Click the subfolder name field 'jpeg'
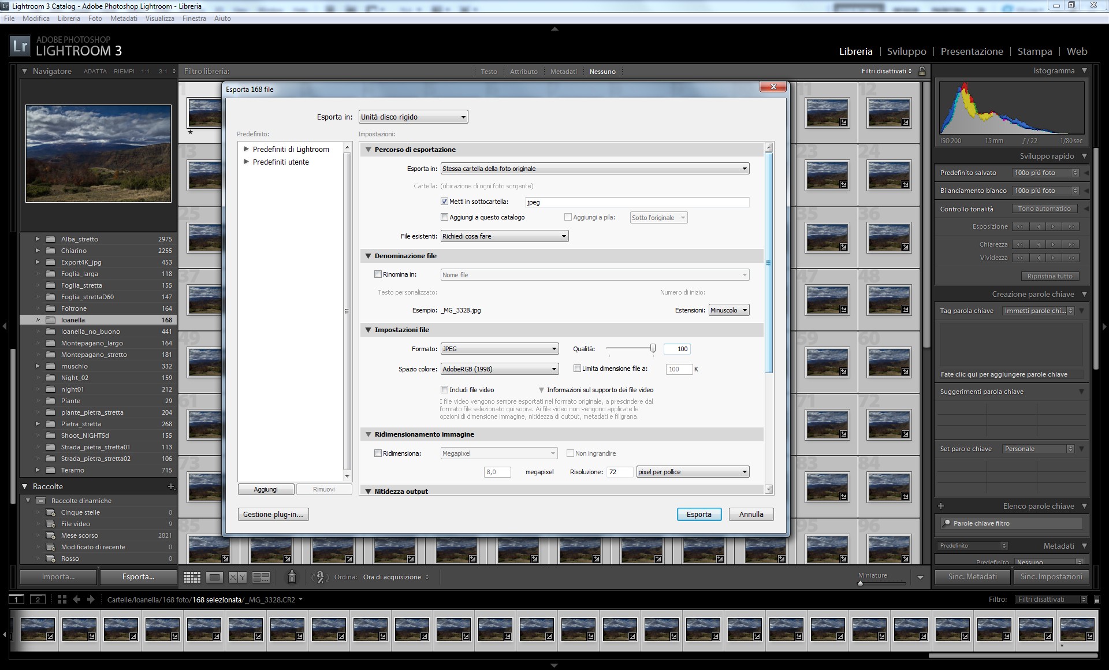The width and height of the screenshot is (1109, 670). (637, 202)
